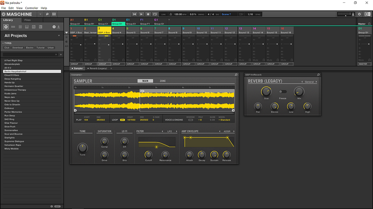Mute Sound 16 channel
The height and width of the screenshot is (209, 373).
coord(283,60)
